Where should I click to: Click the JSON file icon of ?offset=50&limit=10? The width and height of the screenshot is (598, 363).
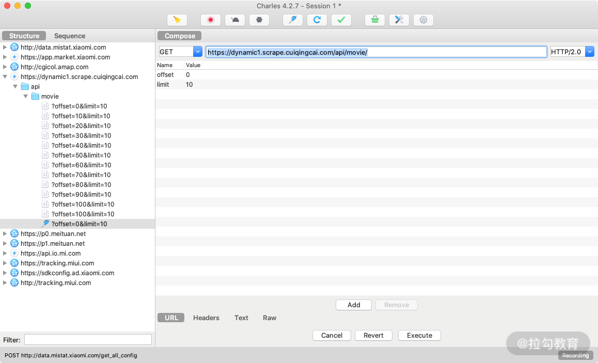45,155
